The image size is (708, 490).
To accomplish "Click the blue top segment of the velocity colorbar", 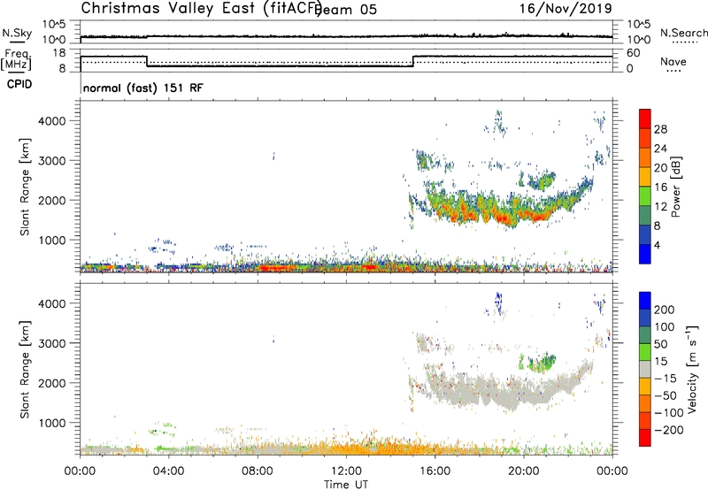I will 645,300.
